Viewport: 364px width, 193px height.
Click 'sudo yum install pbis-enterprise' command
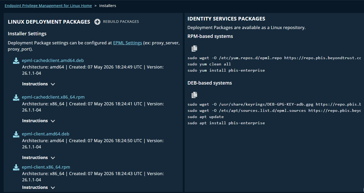pos(226,70)
